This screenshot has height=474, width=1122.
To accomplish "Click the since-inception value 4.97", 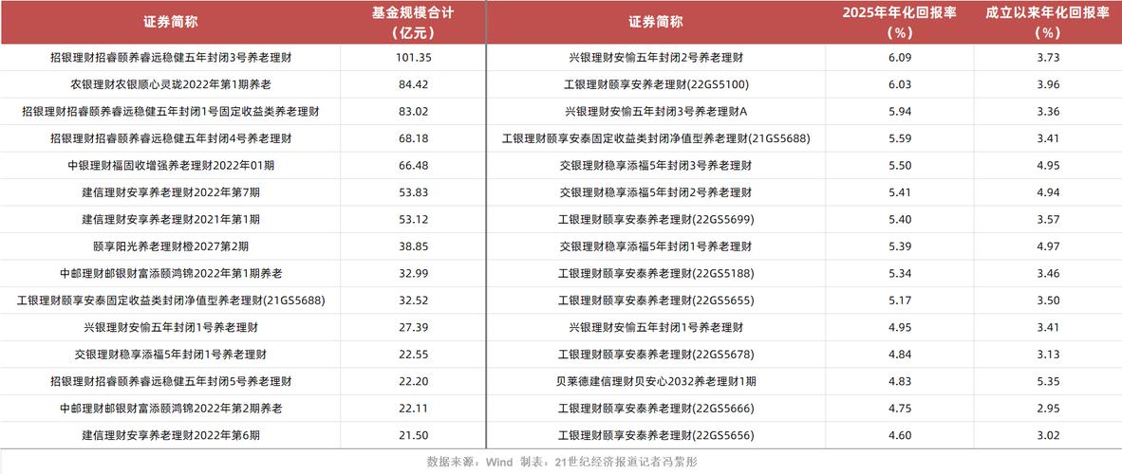I will point(1048,246).
